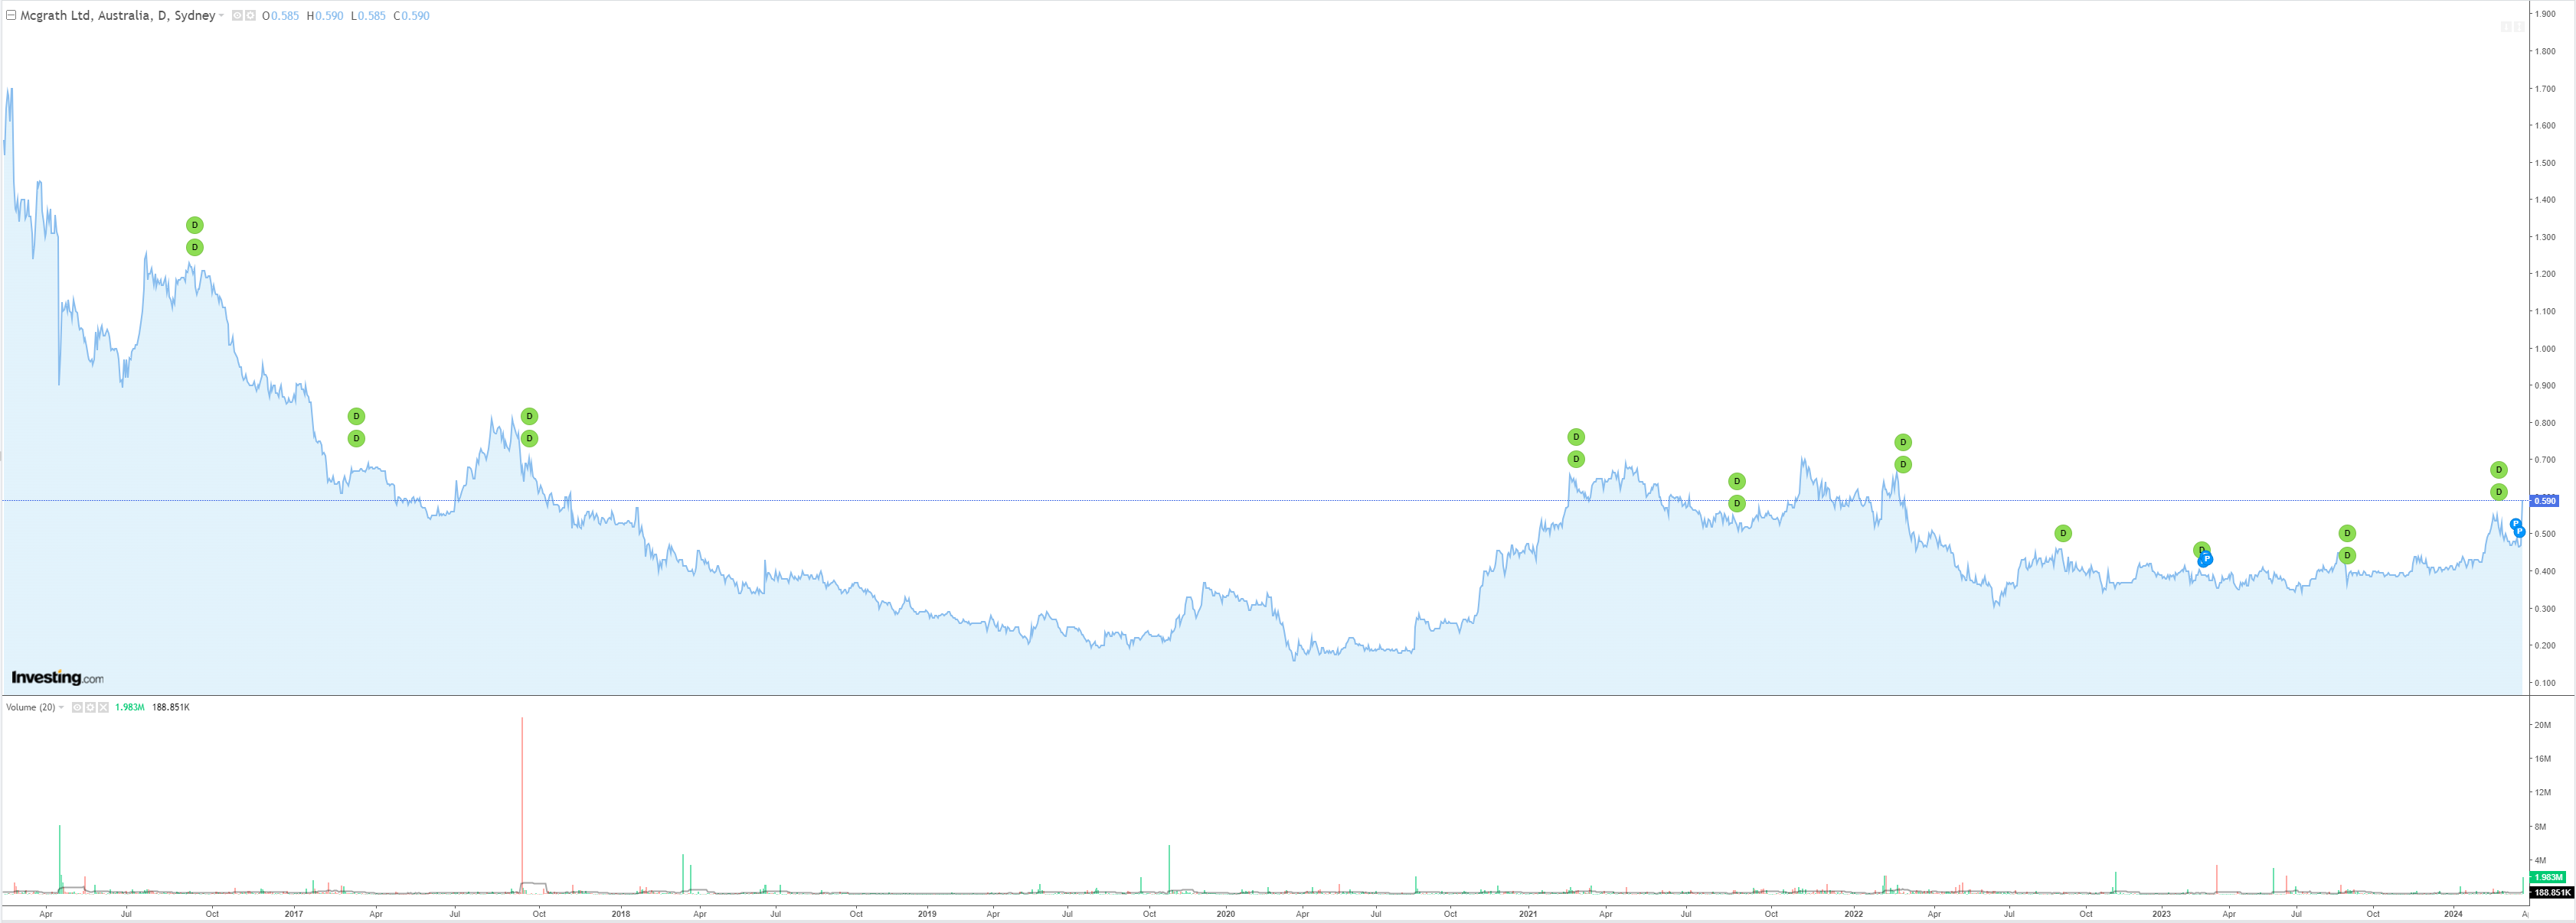Open Volume (20) indicator dropdown arrow
Image resolution: width=2576 pixels, height=923 pixels.
coord(62,707)
